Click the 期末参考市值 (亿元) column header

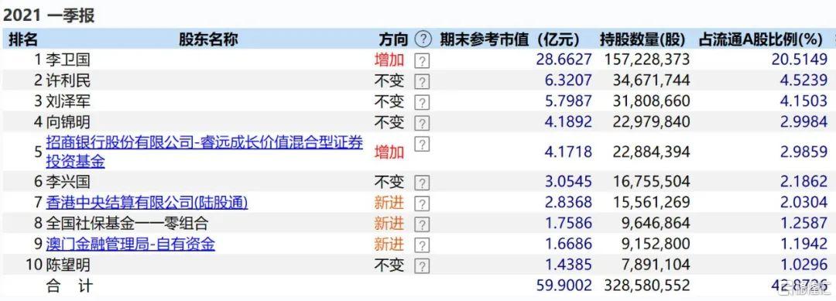point(509,39)
